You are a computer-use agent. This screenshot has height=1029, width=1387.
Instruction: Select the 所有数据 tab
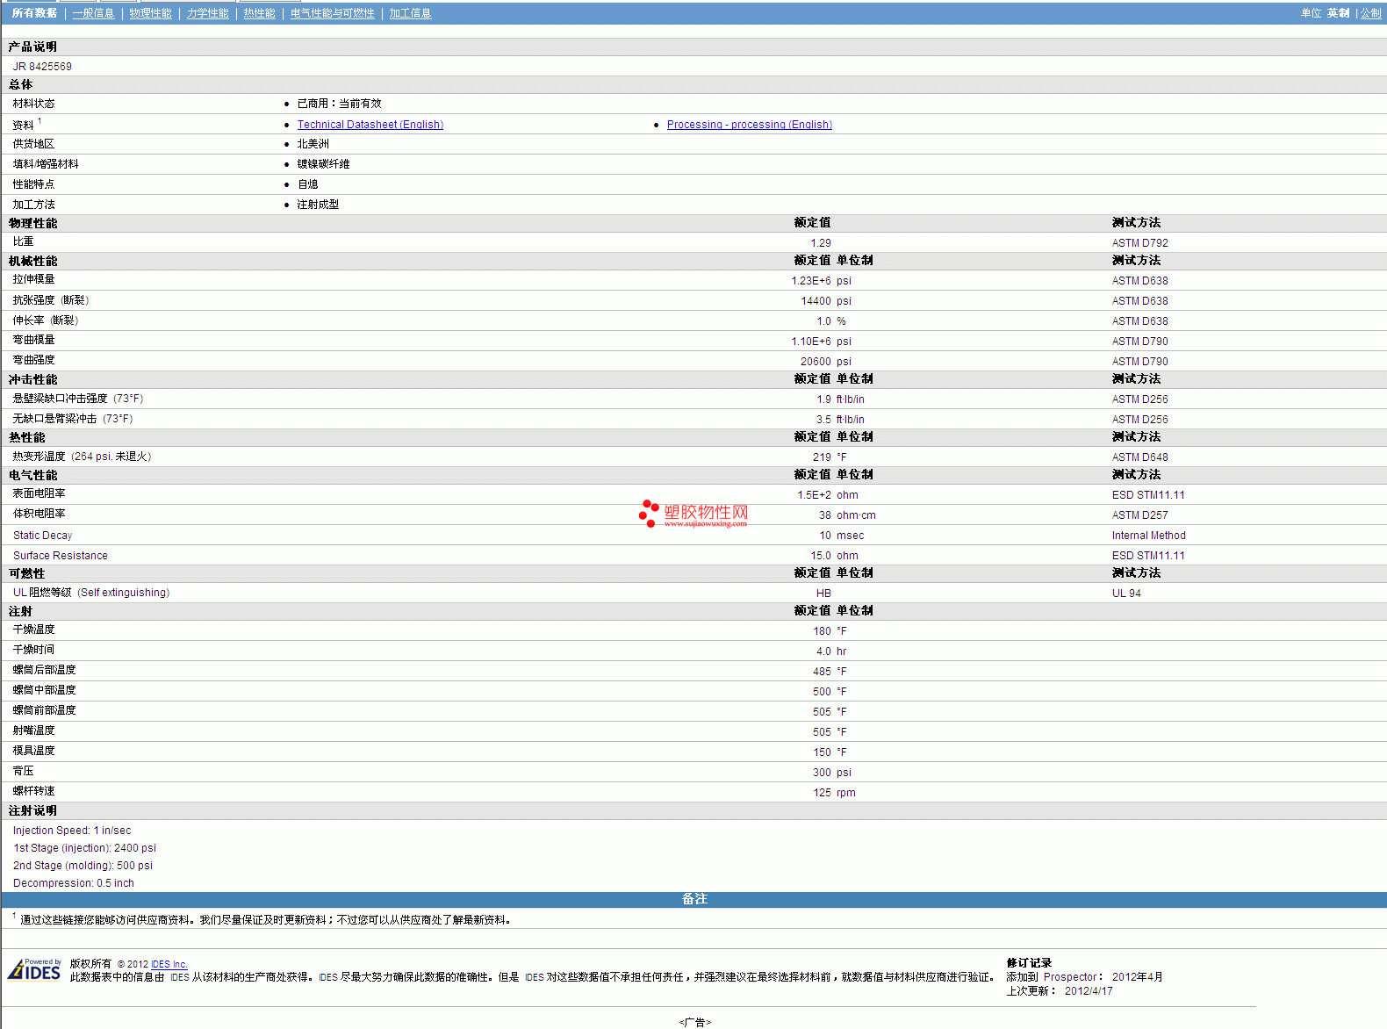(34, 13)
